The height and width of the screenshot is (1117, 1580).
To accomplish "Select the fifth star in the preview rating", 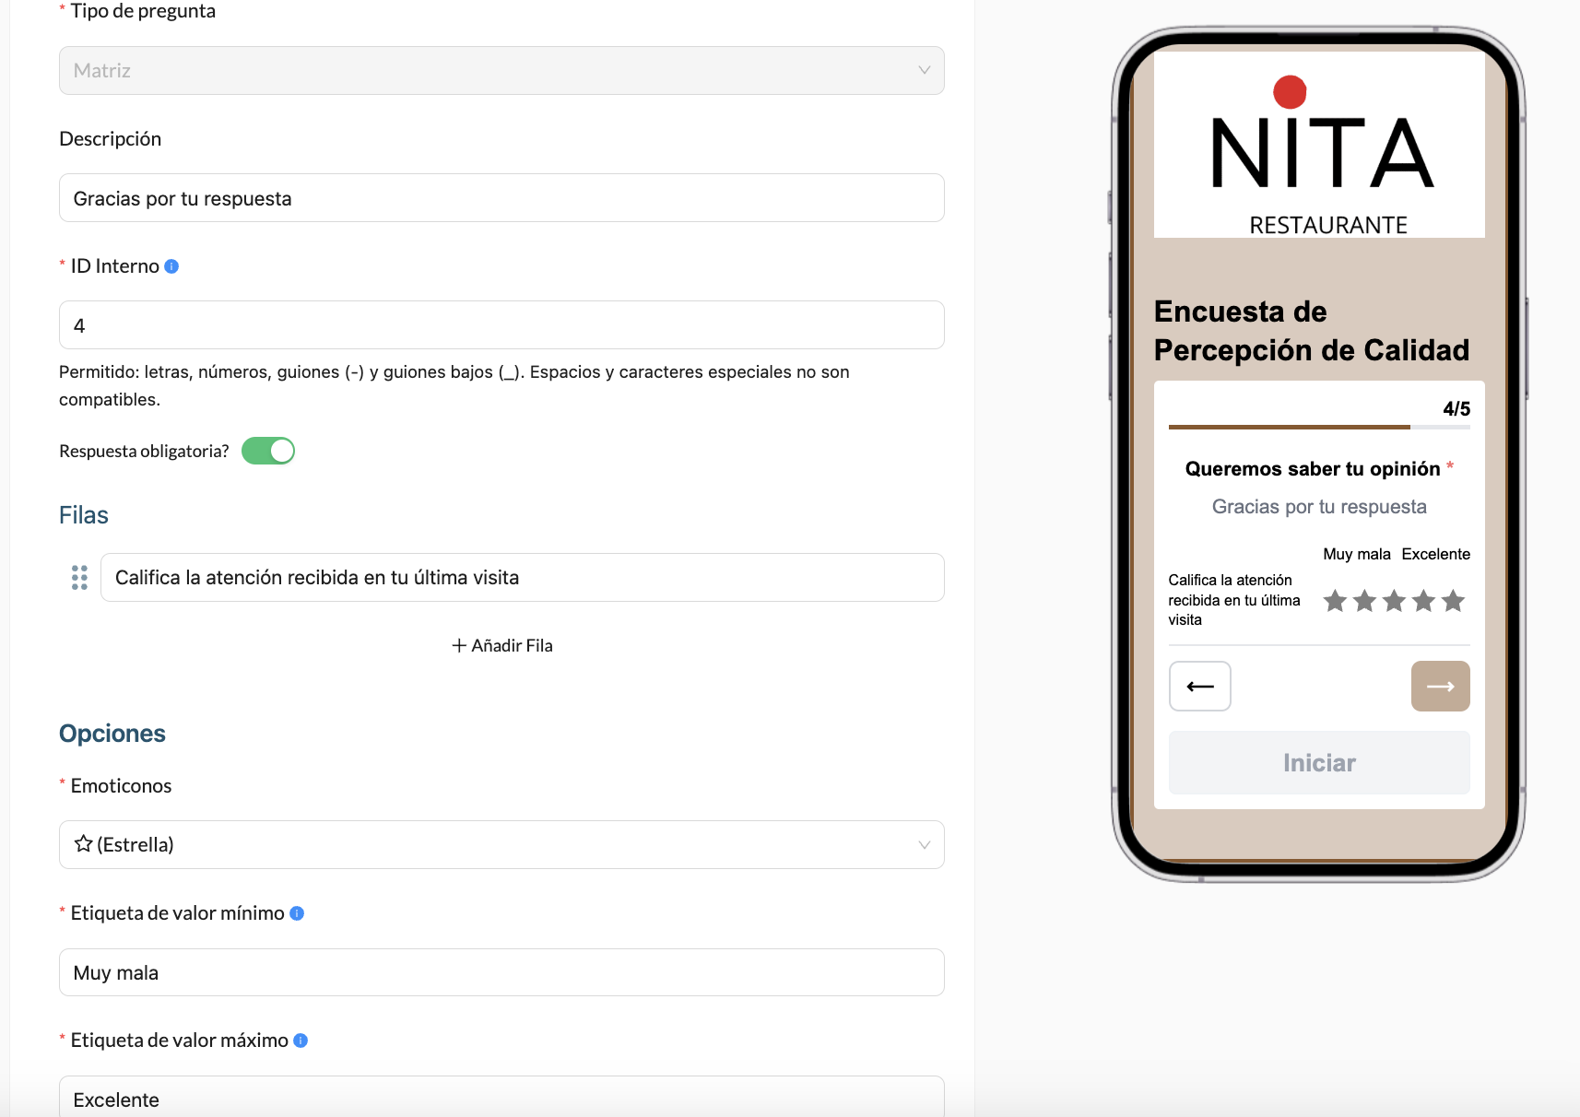I will pyautogui.click(x=1453, y=601).
